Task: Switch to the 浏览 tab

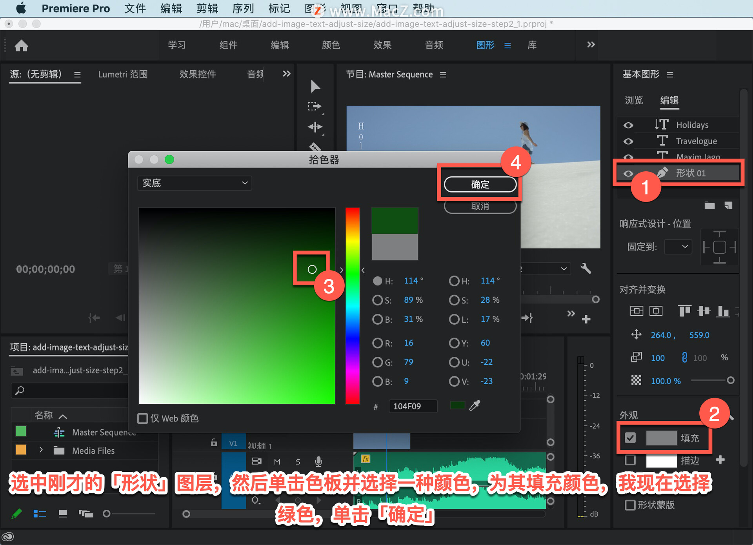Action: pos(634,100)
